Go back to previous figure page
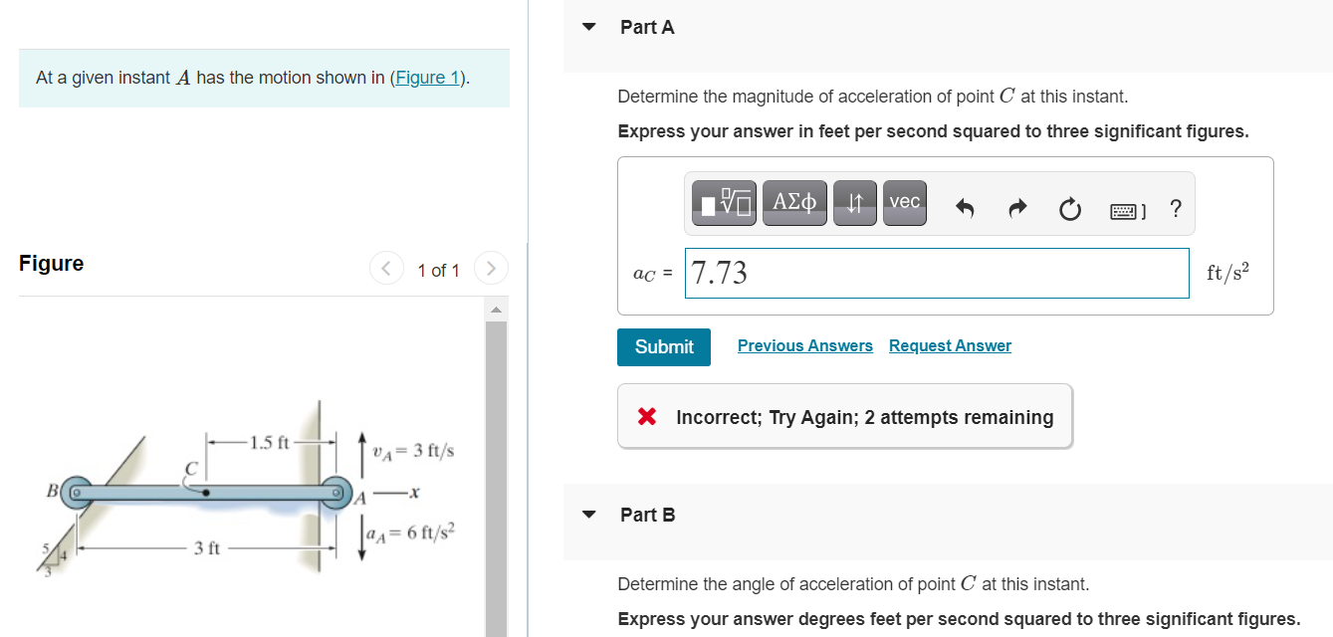Image resolution: width=1333 pixels, height=637 pixels. point(386,267)
